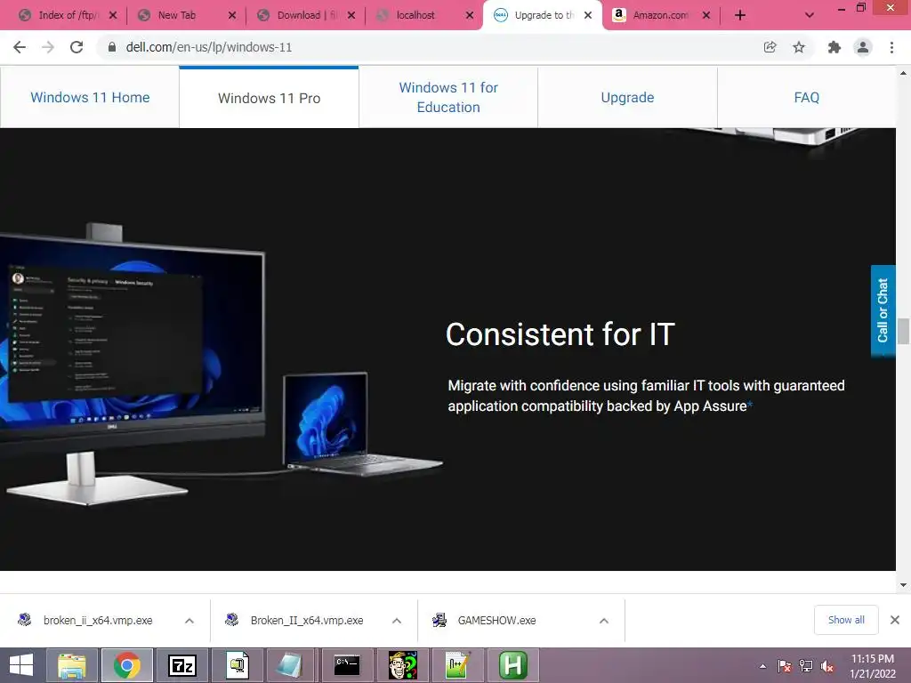The height and width of the screenshot is (683, 911).
Task: Expand options for broken_ii_x64.vmp.exe download
Action: pos(189,620)
